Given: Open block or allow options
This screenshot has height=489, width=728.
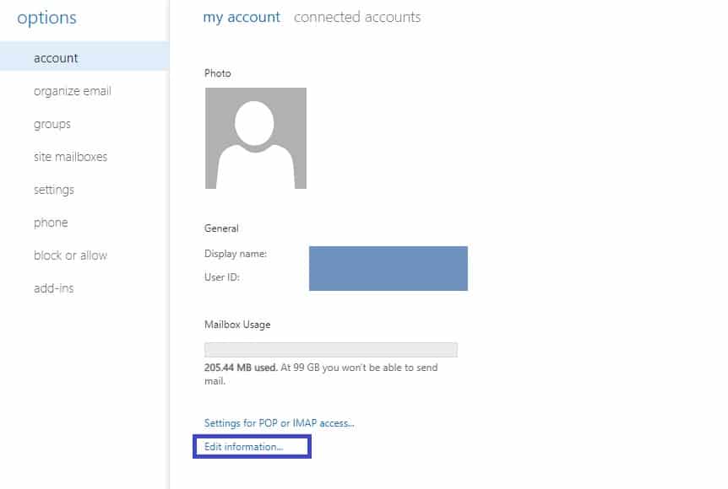Looking at the screenshot, I should pos(70,255).
